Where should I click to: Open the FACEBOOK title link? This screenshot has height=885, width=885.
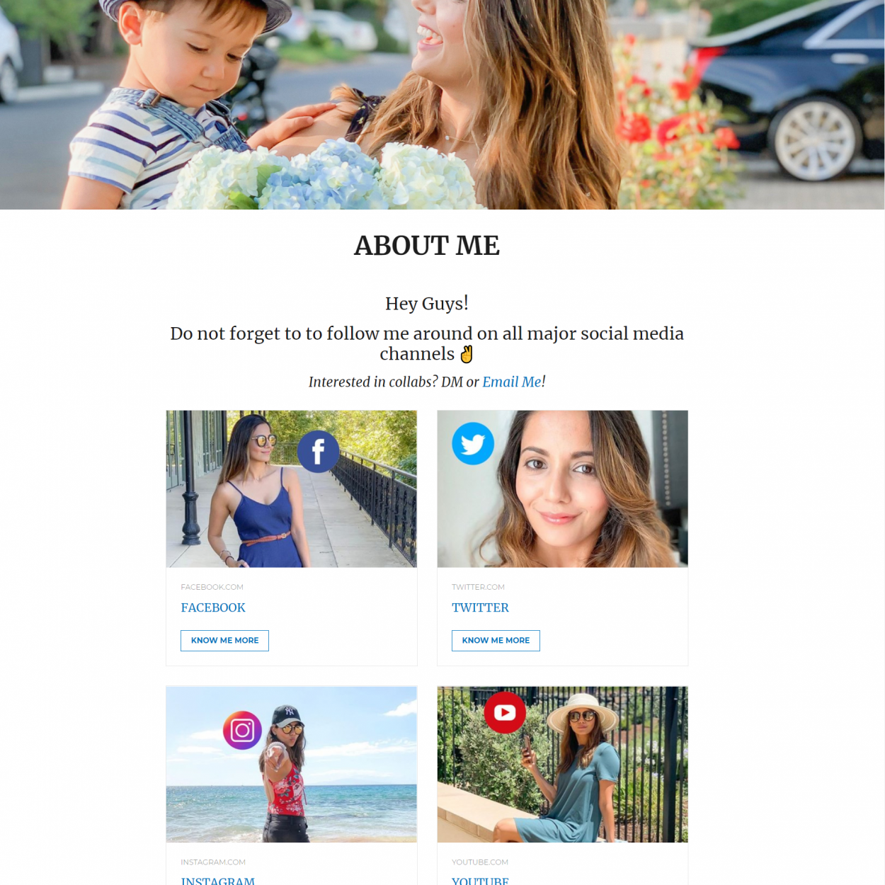(x=213, y=607)
